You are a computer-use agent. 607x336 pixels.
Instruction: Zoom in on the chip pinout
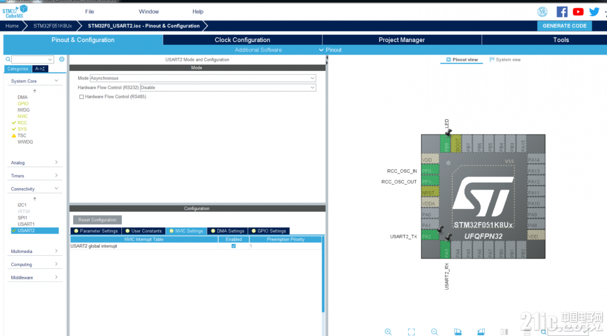point(388,332)
